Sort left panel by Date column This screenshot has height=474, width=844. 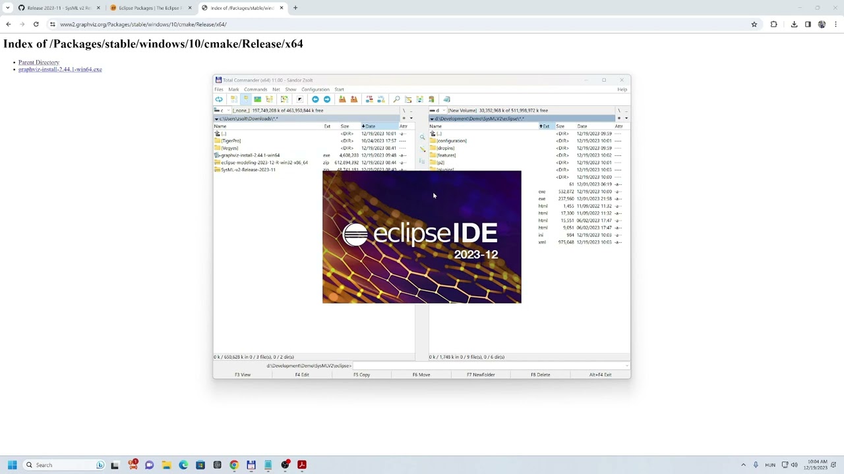point(379,126)
